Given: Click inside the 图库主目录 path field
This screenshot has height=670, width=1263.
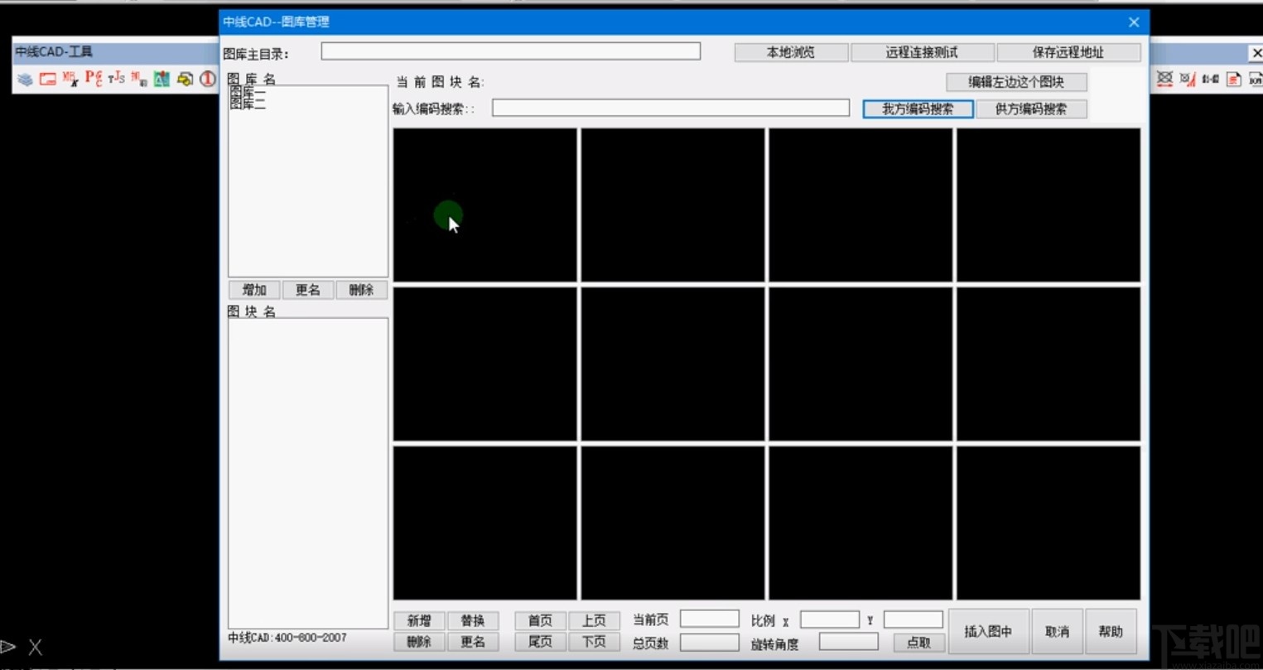Looking at the screenshot, I should (x=510, y=51).
